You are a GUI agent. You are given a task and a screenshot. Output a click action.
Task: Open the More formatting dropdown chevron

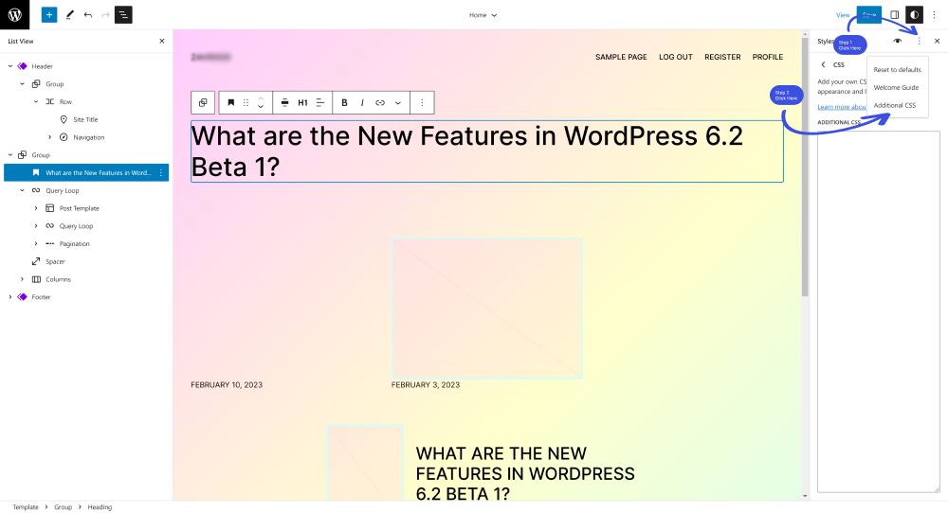click(398, 102)
